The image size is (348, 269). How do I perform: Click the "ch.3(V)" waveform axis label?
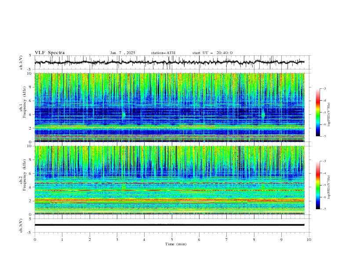(x=21, y=225)
